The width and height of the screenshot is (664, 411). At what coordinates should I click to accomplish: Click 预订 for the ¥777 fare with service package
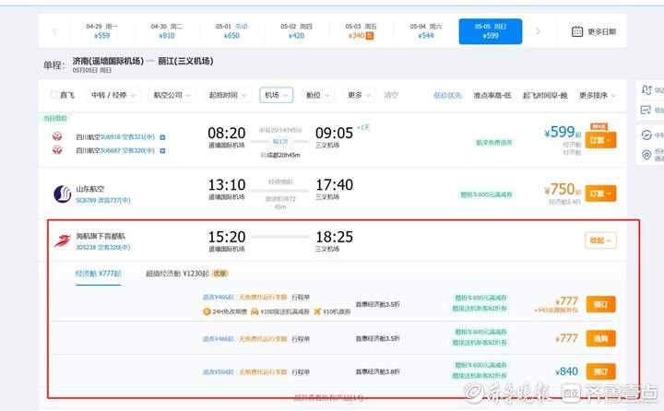point(600,304)
